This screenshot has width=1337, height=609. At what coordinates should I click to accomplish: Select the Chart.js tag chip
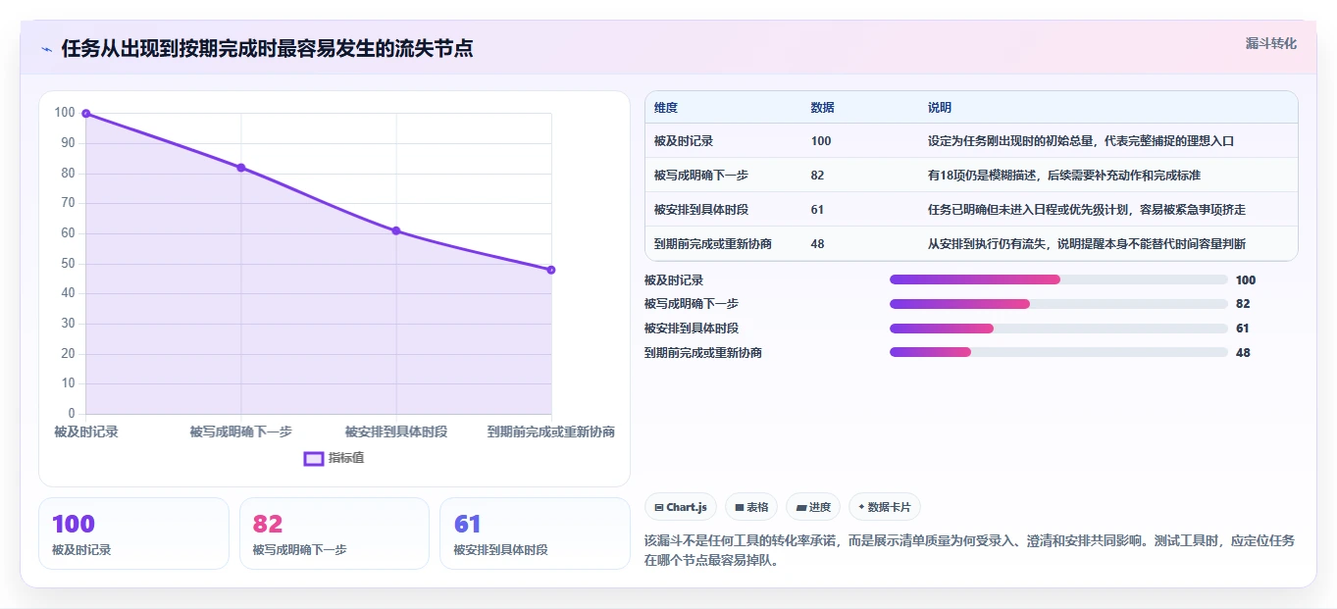680,507
